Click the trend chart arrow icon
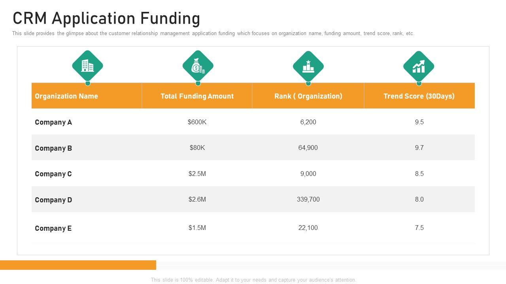The width and height of the screenshot is (506, 284). (419, 66)
